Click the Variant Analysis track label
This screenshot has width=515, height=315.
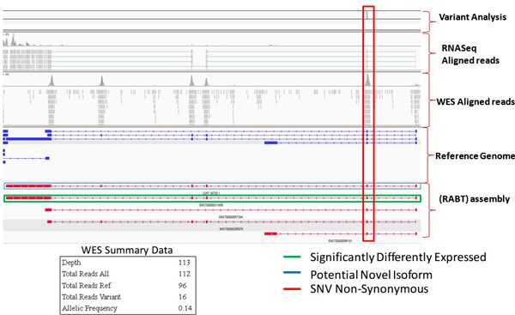tap(472, 17)
